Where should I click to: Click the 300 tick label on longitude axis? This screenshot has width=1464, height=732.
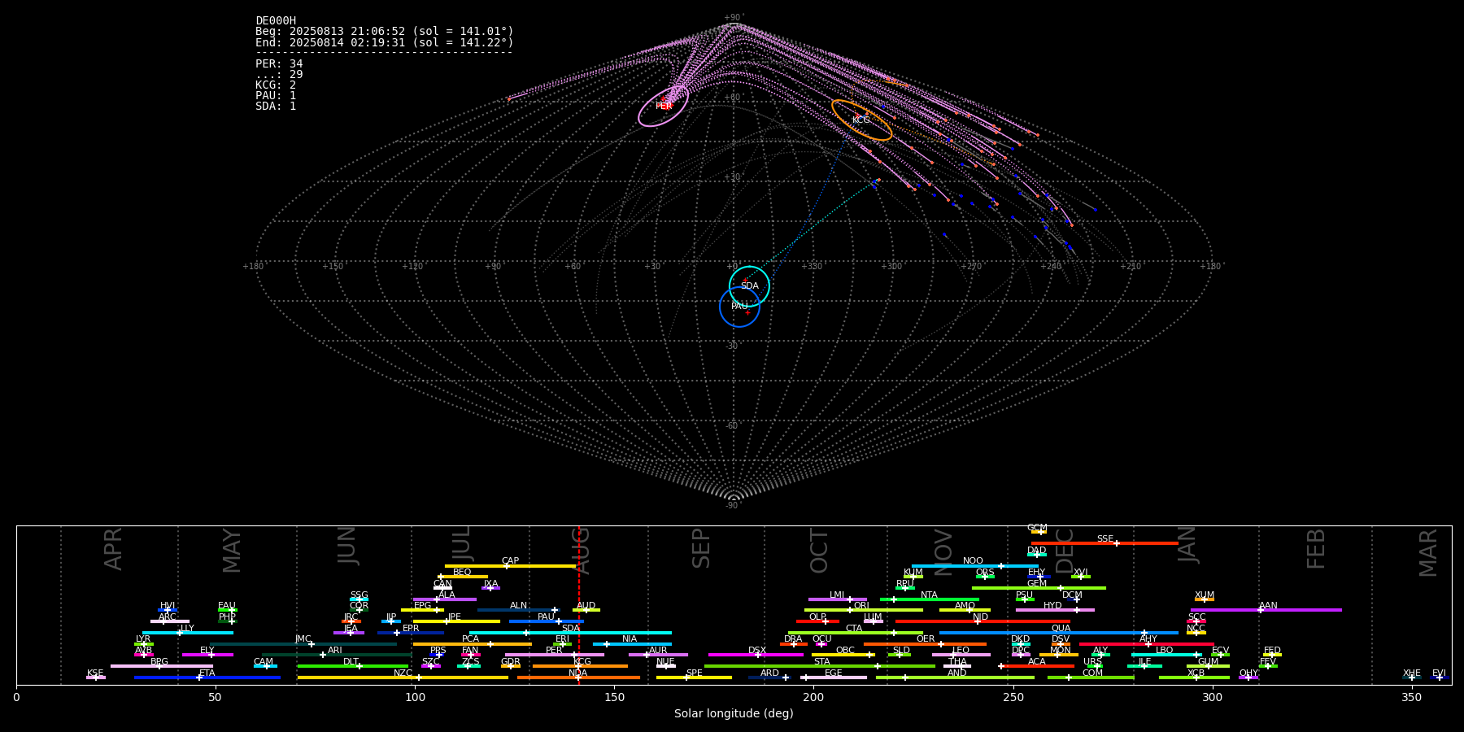click(1213, 697)
